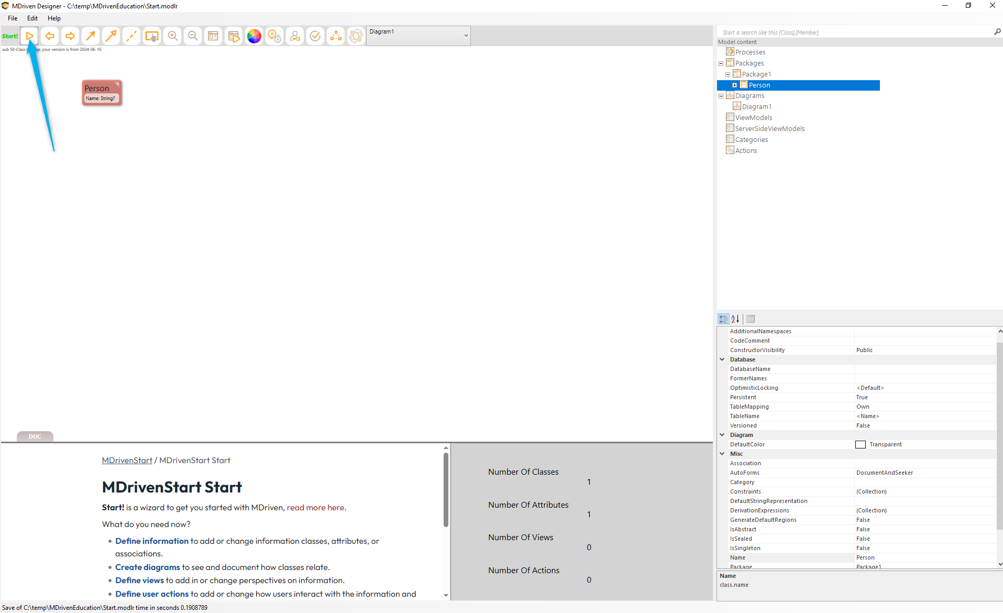Screen dimensions: 1003x613
Task: Expand the Person class tree node
Action: pos(734,85)
